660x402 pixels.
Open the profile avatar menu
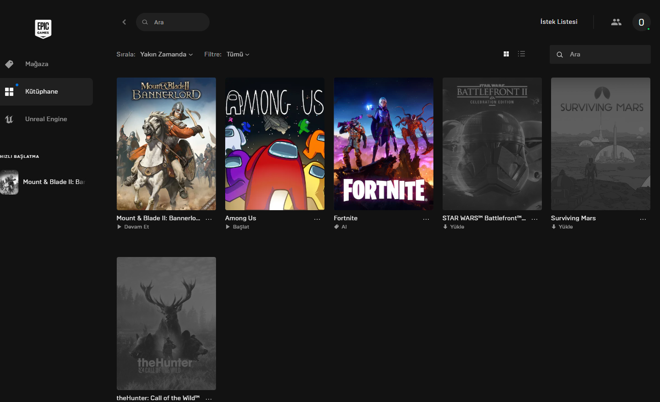click(641, 22)
